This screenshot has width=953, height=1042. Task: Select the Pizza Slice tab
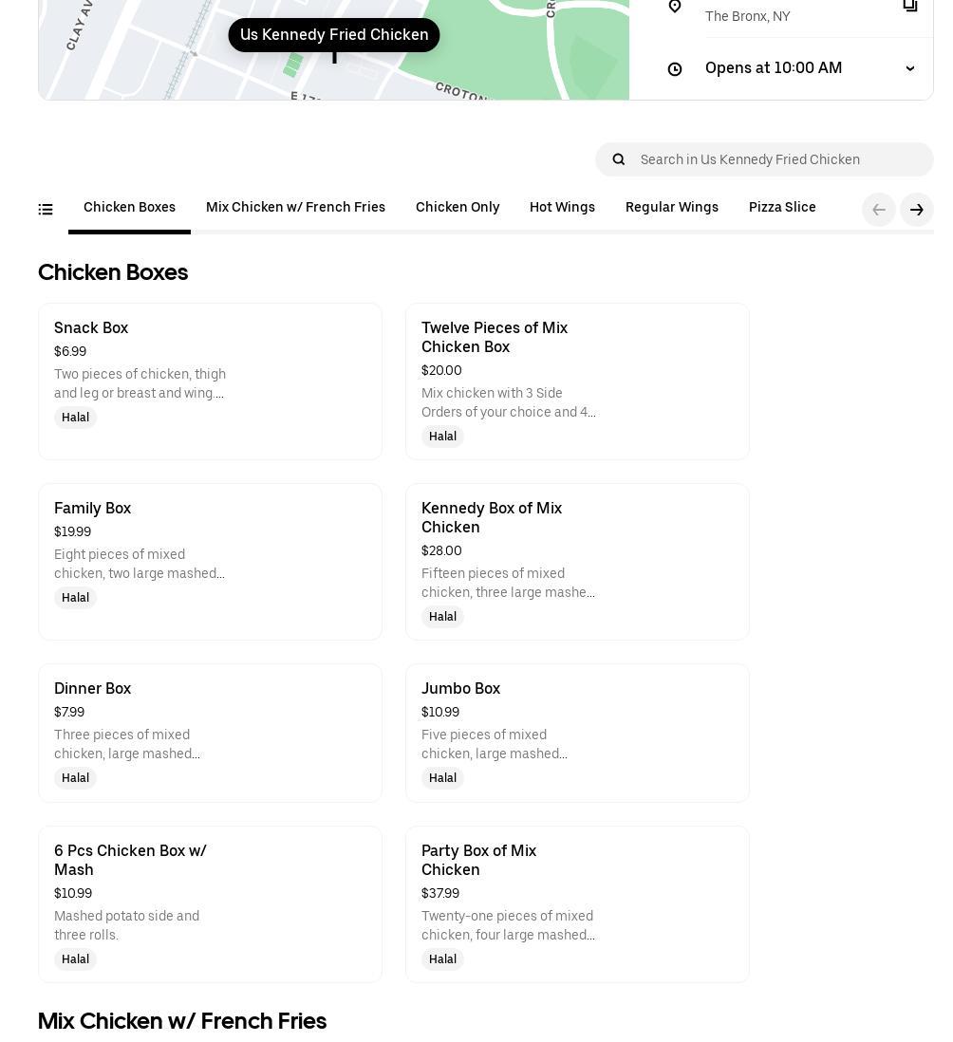coord(782,208)
